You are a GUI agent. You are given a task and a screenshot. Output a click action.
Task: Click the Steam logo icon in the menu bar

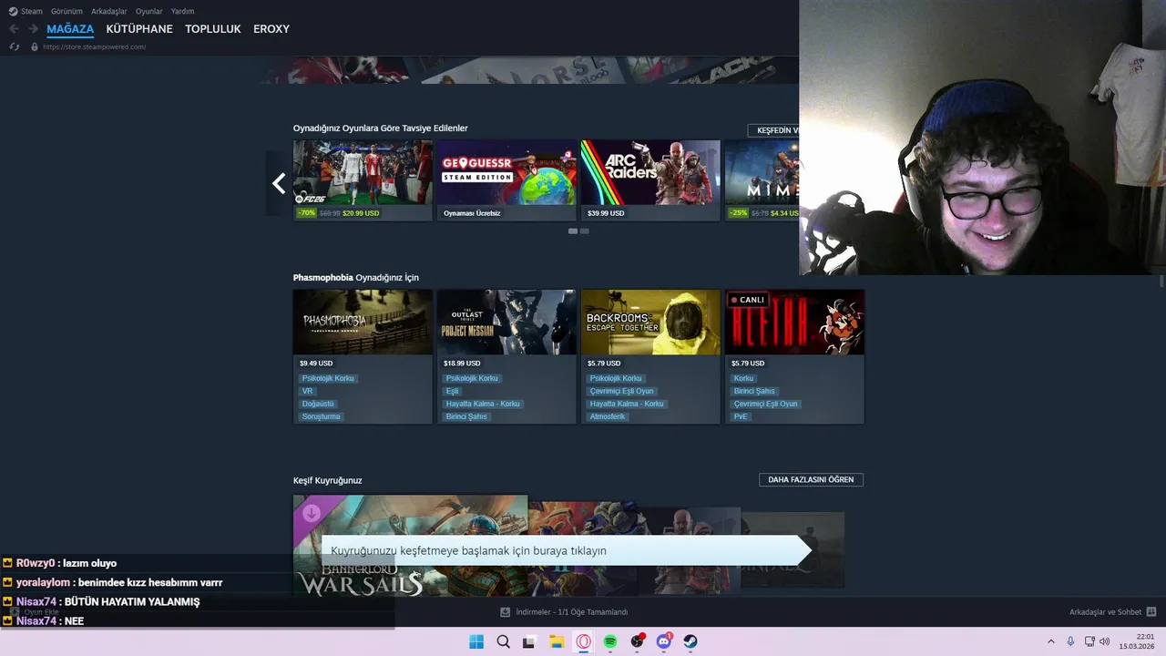(x=13, y=11)
